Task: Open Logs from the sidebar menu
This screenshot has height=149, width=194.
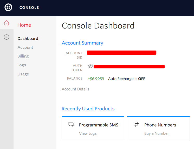Action: tap(22, 65)
